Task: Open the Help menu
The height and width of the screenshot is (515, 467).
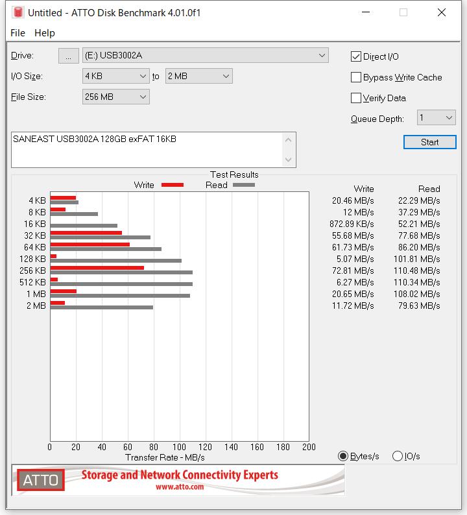Action: 45,33
